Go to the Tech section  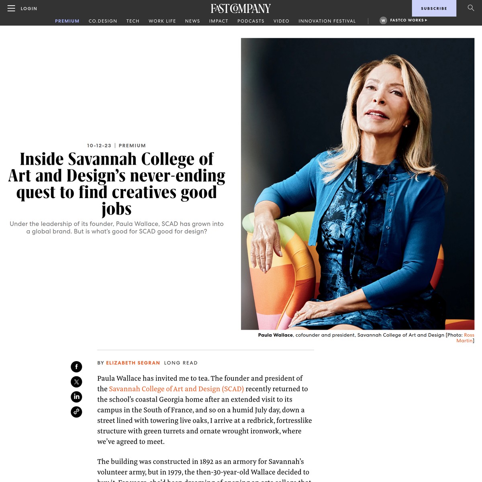133,21
